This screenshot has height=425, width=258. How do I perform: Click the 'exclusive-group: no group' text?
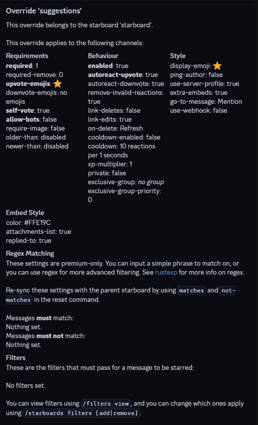(126, 182)
